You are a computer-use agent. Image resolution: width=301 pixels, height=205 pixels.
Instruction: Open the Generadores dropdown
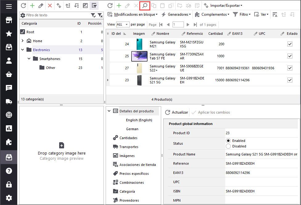(x=176, y=14)
